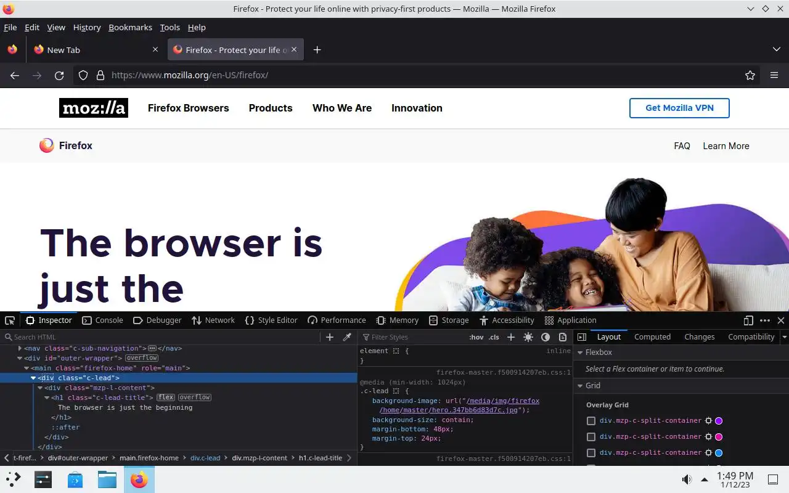The image size is (789, 493).
Task: Open the list all tabs dropdown
Action: [x=776, y=49]
